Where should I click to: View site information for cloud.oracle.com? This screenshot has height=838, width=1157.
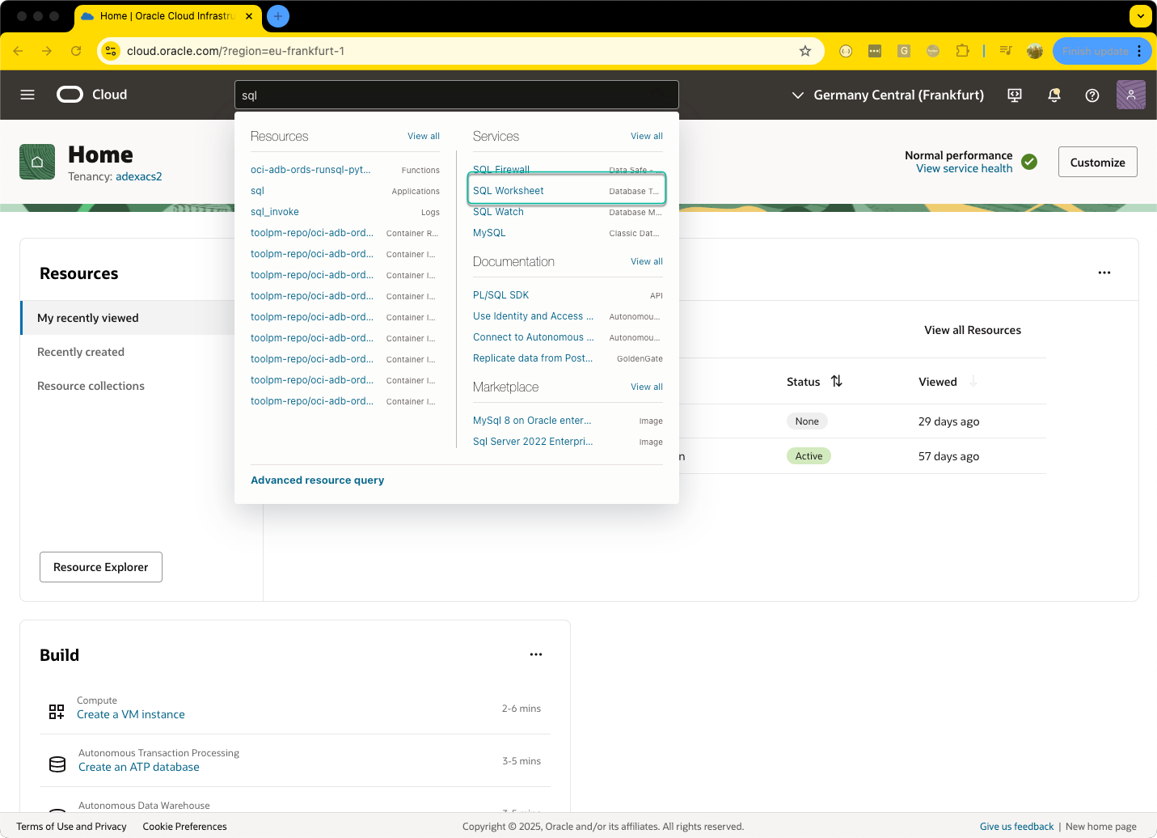coord(111,51)
